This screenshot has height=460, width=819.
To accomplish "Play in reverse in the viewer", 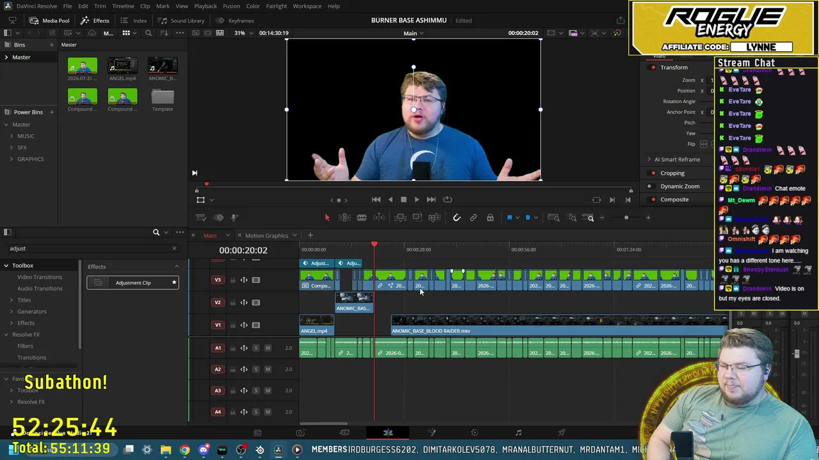I will tap(390, 200).
